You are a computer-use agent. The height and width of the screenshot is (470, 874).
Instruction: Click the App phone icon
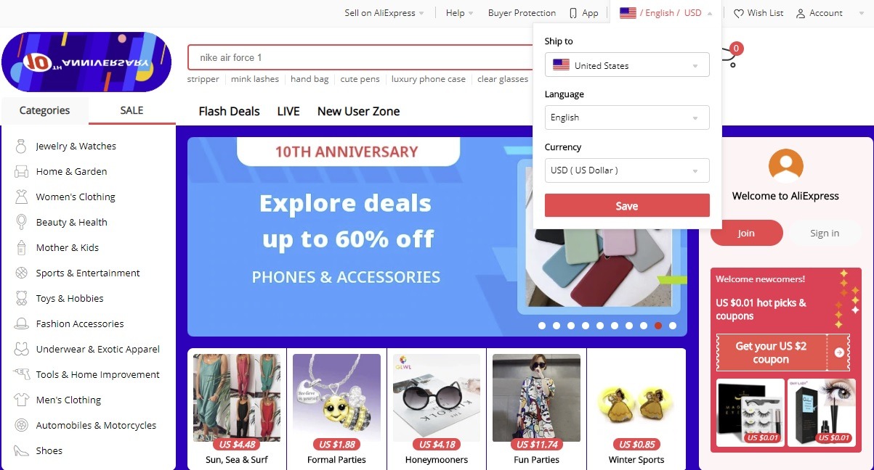tap(573, 13)
